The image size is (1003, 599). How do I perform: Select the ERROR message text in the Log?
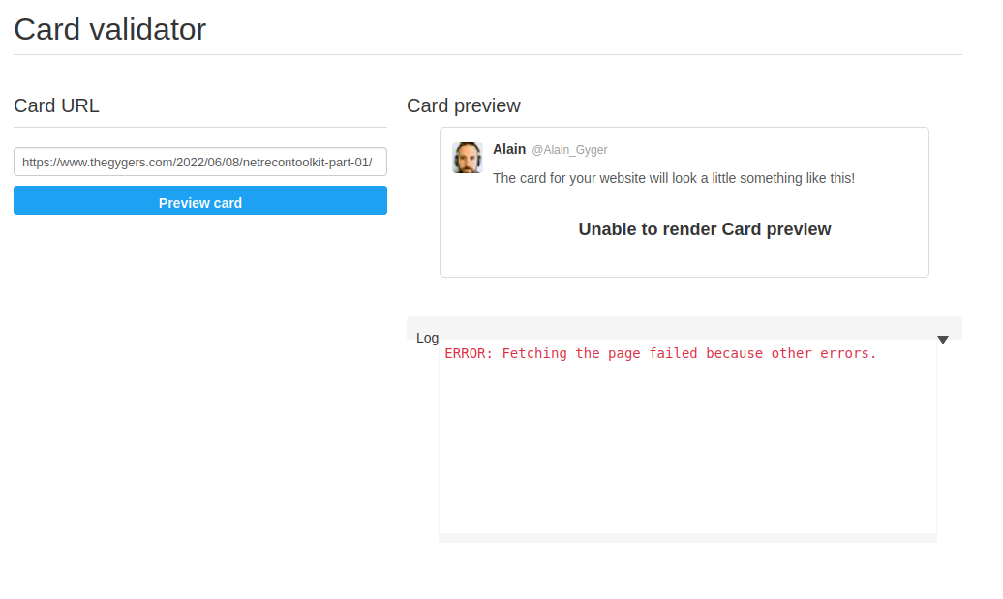tap(659, 353)
